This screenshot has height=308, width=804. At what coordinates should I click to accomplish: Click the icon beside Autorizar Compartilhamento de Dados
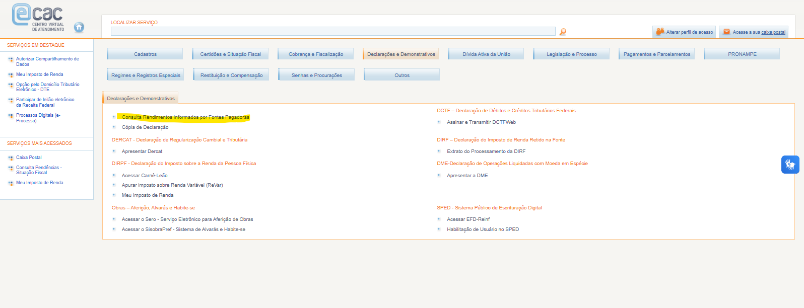[11, 59]
